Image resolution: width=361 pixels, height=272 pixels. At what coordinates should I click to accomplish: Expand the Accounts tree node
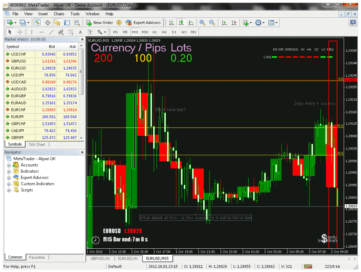[9, 165]
